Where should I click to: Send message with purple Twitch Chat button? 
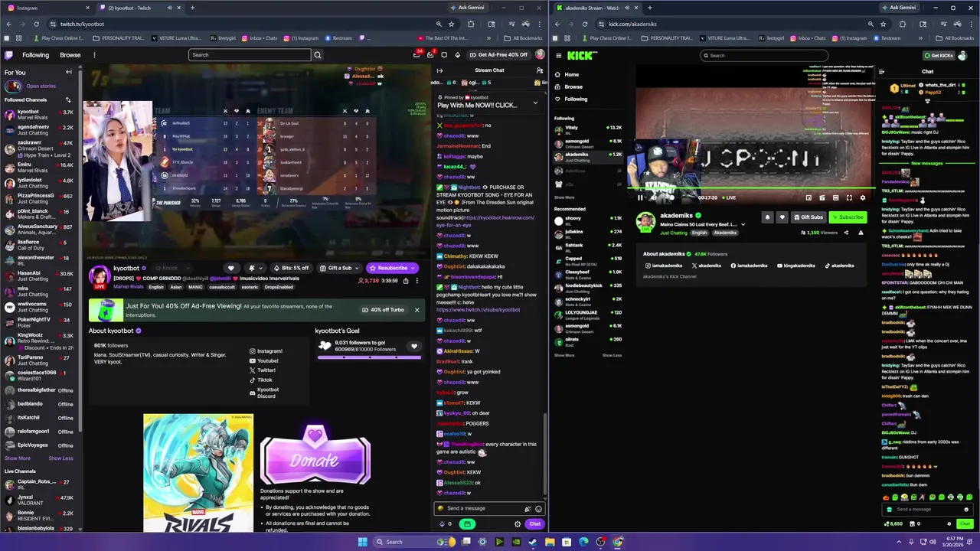tap(534, 524)
